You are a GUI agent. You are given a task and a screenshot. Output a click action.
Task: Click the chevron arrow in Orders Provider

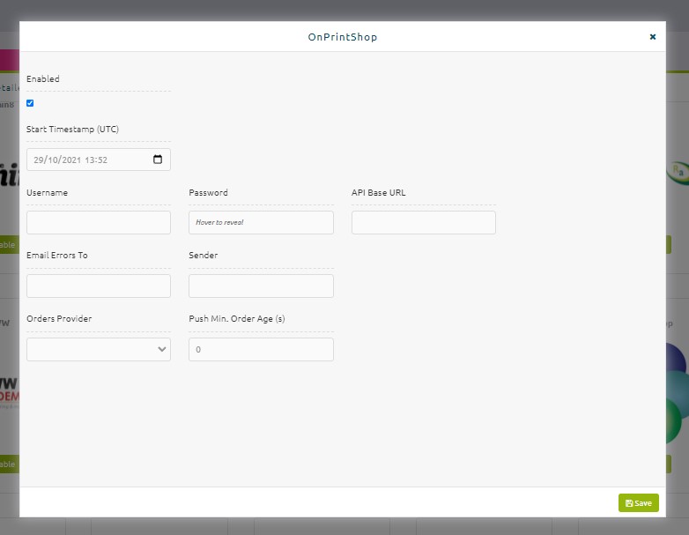(x=162, y=350)
